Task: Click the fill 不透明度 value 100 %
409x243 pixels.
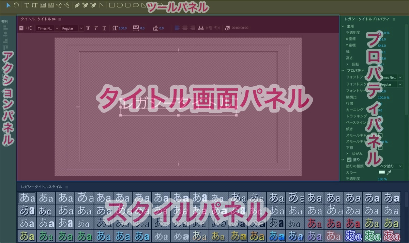Action: (382, 179)
